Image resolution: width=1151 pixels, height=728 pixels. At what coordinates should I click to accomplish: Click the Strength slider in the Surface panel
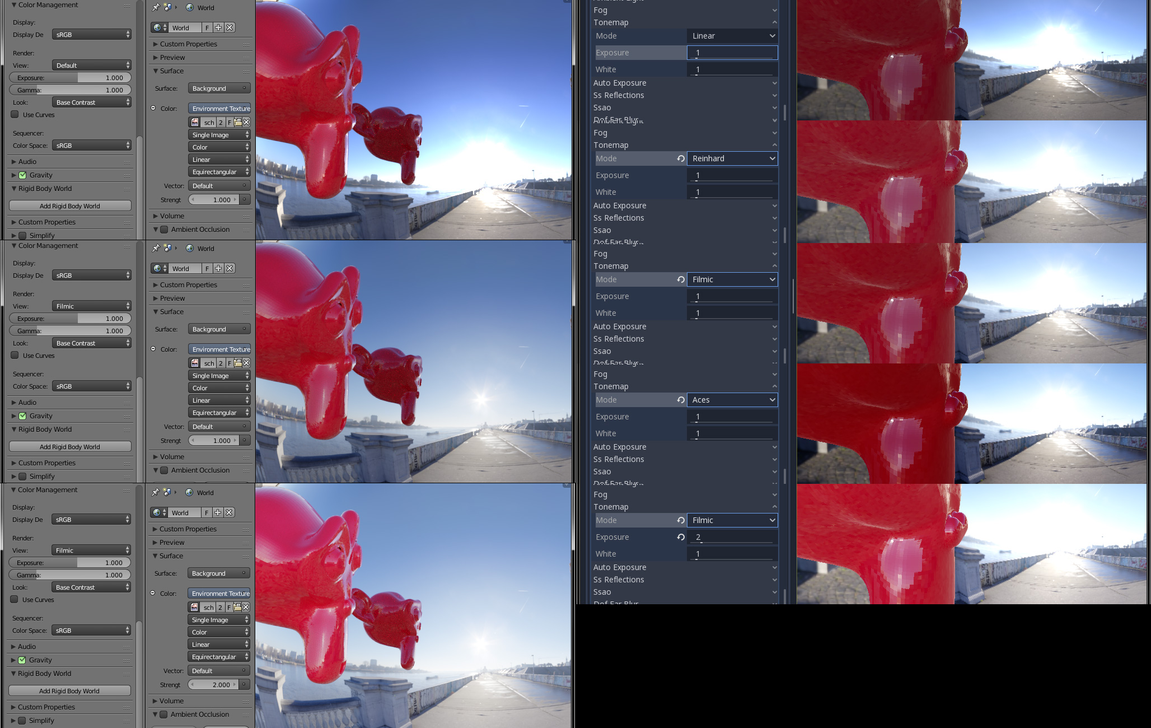pos(219,199)
